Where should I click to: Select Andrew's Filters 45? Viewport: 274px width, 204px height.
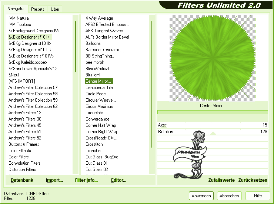(x=25, y=125)
